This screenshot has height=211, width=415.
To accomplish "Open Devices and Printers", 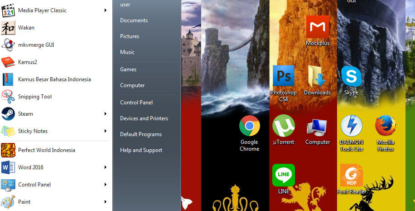I will [x=144, y=118].
